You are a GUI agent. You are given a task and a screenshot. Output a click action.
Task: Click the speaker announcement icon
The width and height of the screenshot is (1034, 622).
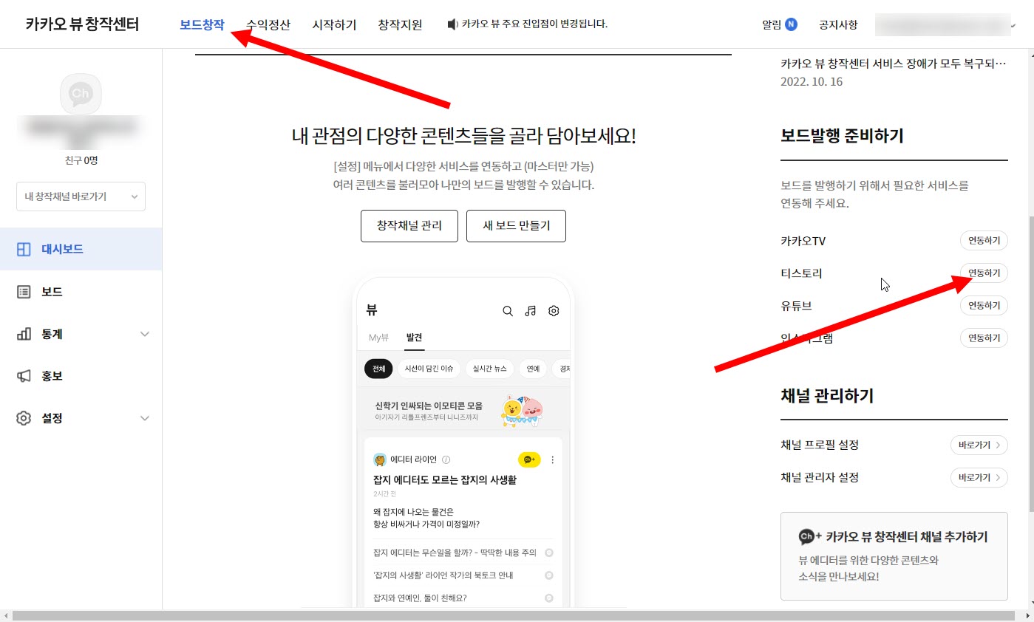(453, 24)
